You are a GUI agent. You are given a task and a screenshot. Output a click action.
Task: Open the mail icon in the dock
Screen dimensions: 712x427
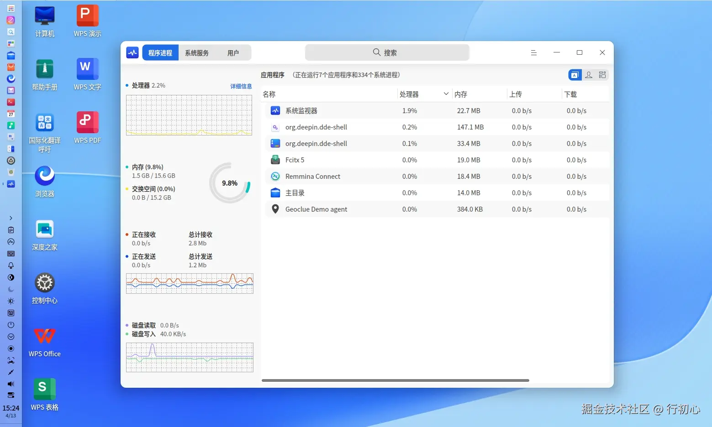click(11, 90)
